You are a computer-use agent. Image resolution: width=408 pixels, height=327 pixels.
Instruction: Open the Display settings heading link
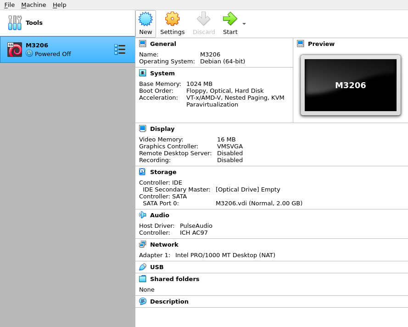pyautogui.click(x=162, y=129)
